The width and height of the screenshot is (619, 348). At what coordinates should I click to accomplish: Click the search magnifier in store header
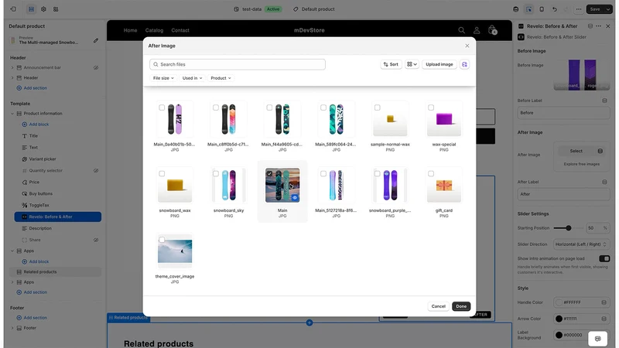click(461, 30)
